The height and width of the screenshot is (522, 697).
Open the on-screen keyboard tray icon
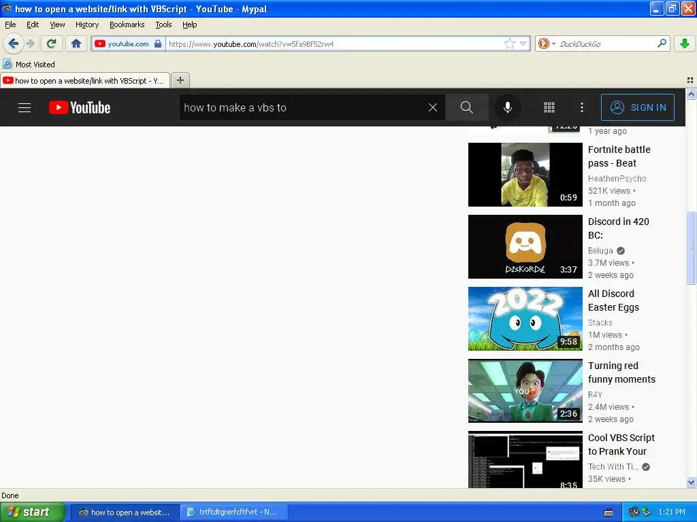609,512
